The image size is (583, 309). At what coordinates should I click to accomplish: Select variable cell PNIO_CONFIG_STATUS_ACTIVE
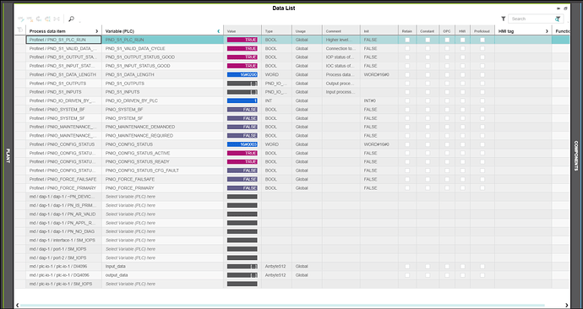162,153
